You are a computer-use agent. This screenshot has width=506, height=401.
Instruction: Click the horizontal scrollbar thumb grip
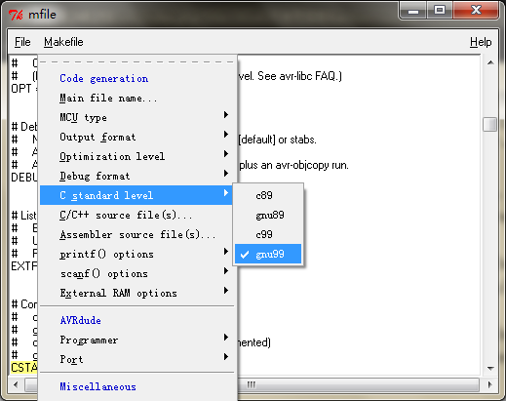pos(252,384)
